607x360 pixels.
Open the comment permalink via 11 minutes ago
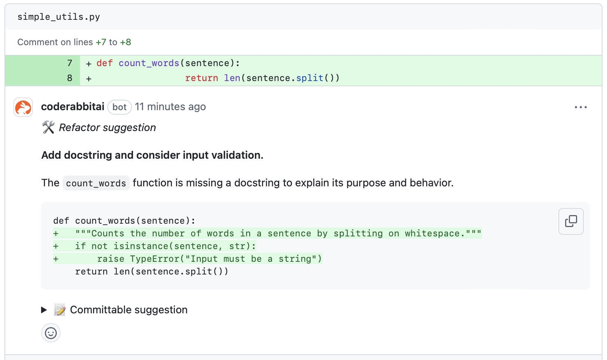170,107
